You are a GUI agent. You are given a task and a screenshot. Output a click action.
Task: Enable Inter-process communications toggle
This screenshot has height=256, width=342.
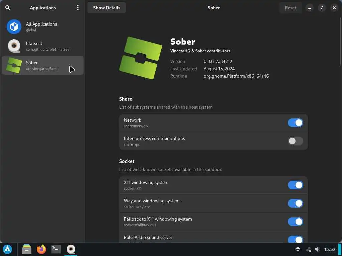[x=295, y=141]
